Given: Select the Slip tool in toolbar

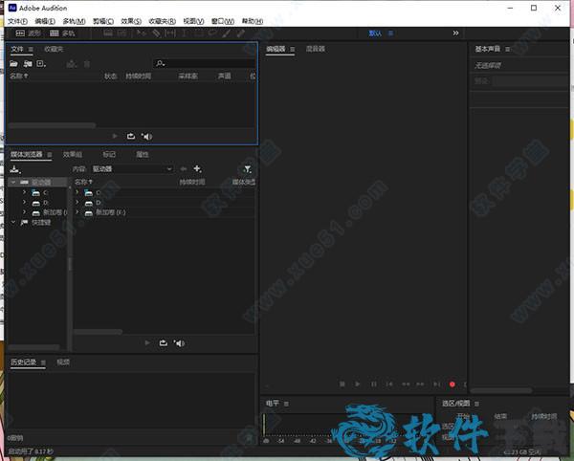Looking at the screenshot, I should (x=170, y=33).
